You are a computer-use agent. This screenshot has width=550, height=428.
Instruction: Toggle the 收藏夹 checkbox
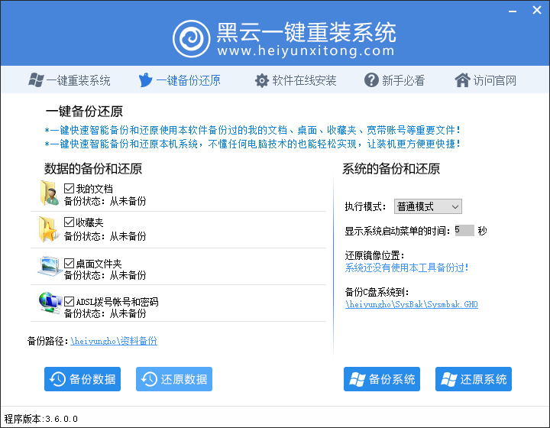(69, 222)
